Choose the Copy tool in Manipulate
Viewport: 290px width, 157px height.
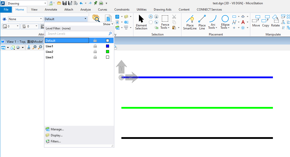click(x=266, y=21)
